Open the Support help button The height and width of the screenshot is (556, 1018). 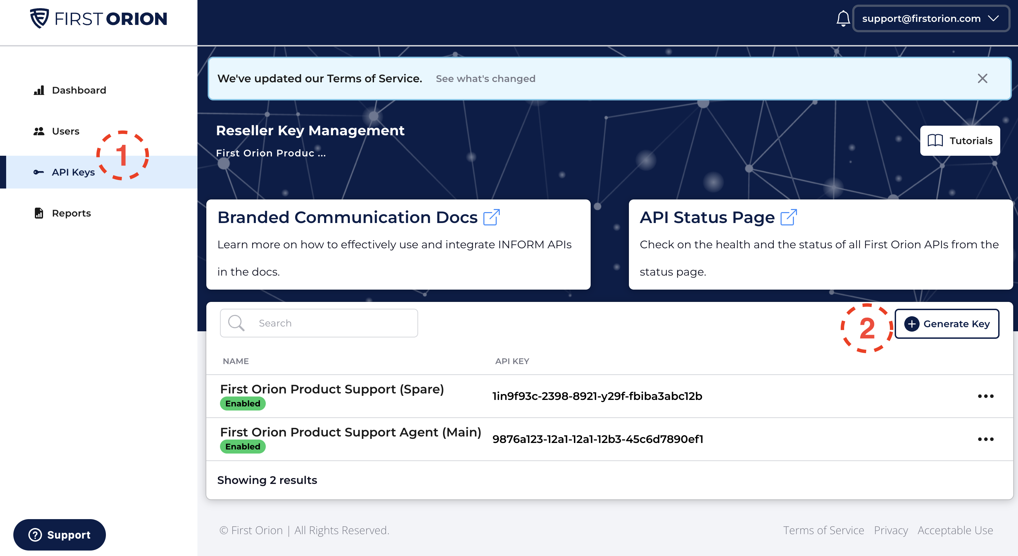pyautogui.click(x=60, y=535)
